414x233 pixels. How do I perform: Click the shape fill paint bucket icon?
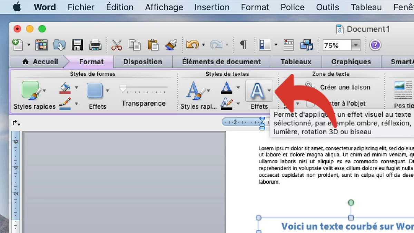tap(65, 88)
